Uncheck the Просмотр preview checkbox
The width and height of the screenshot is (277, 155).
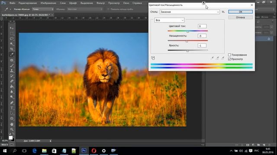coord(229,59)
